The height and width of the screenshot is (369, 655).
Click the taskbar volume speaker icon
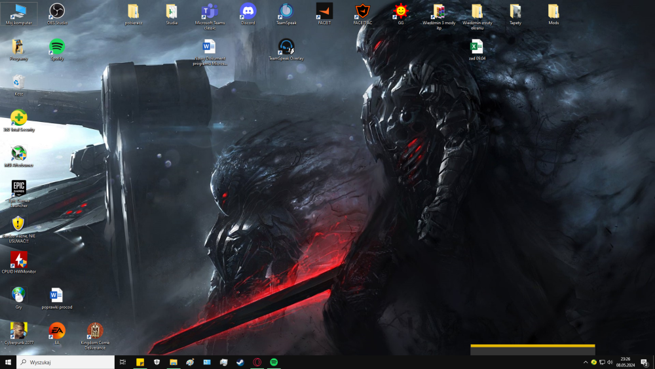610,362
